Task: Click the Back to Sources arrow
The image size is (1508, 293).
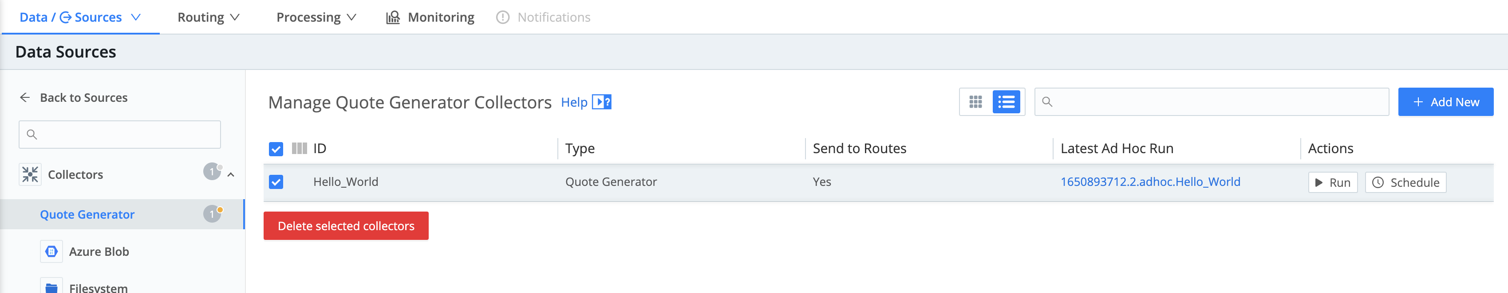Action: click(24, 97)
